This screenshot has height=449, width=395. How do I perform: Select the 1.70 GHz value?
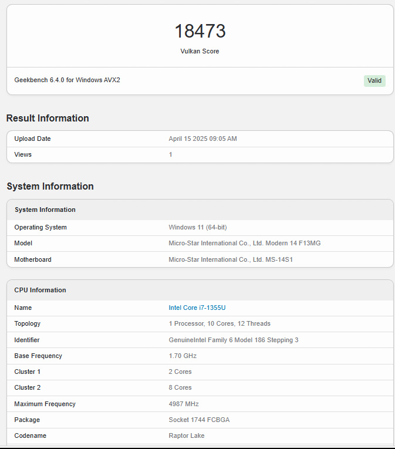(x=183, y=356)
